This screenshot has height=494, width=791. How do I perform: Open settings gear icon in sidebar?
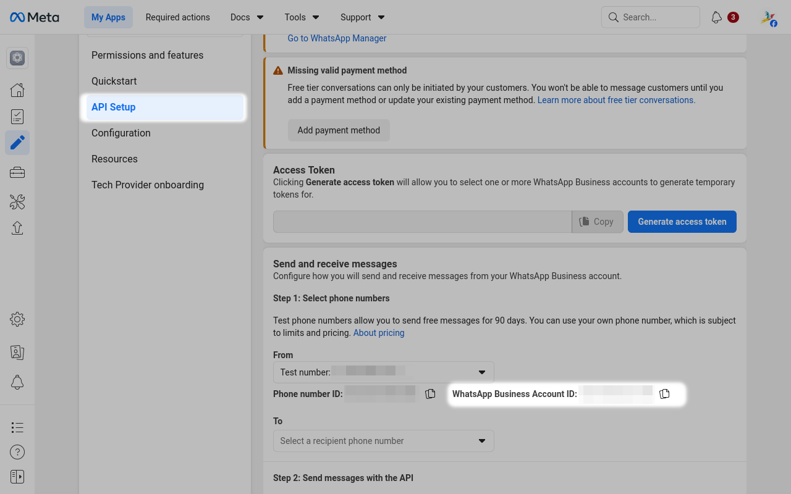click(17, 319)
